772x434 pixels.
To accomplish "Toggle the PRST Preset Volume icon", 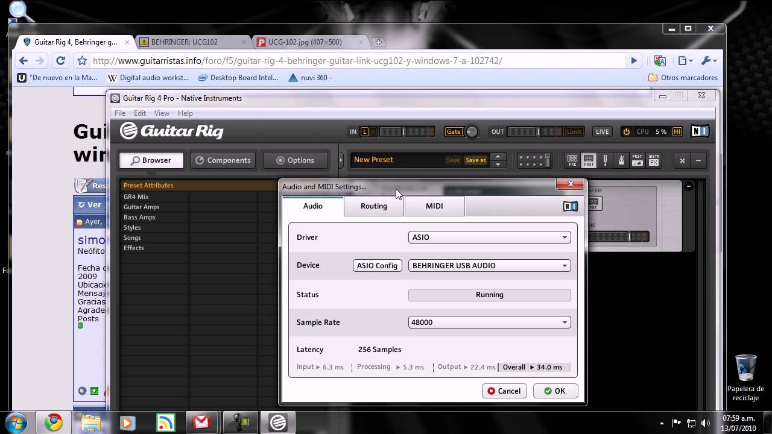I will (x=638, y=160).
